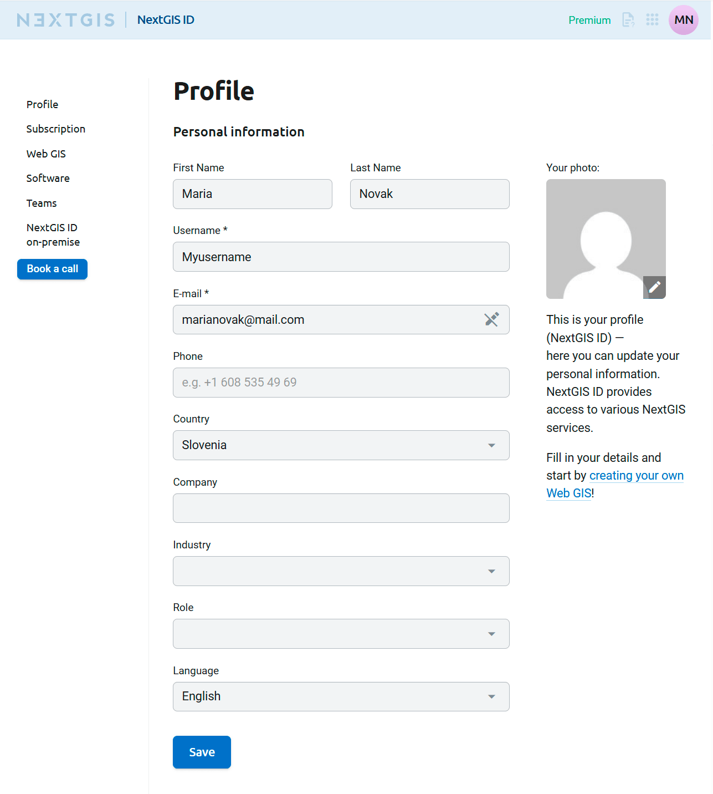The height and width of the screenshot is (794, 713).
Task: Open the Teams sidebar section
Action: pos(42,203)
